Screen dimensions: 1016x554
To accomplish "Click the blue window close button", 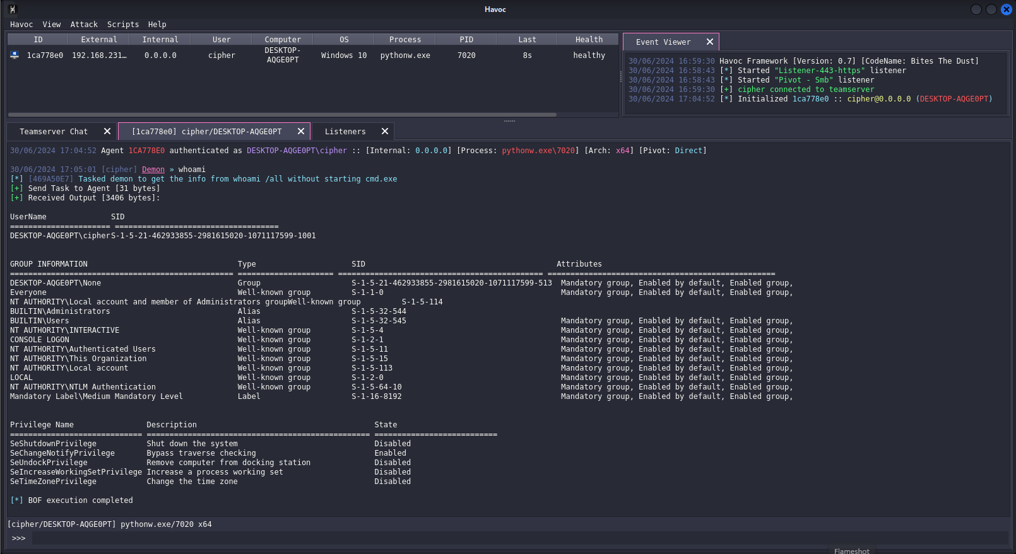I will [x=1007, y=9].
